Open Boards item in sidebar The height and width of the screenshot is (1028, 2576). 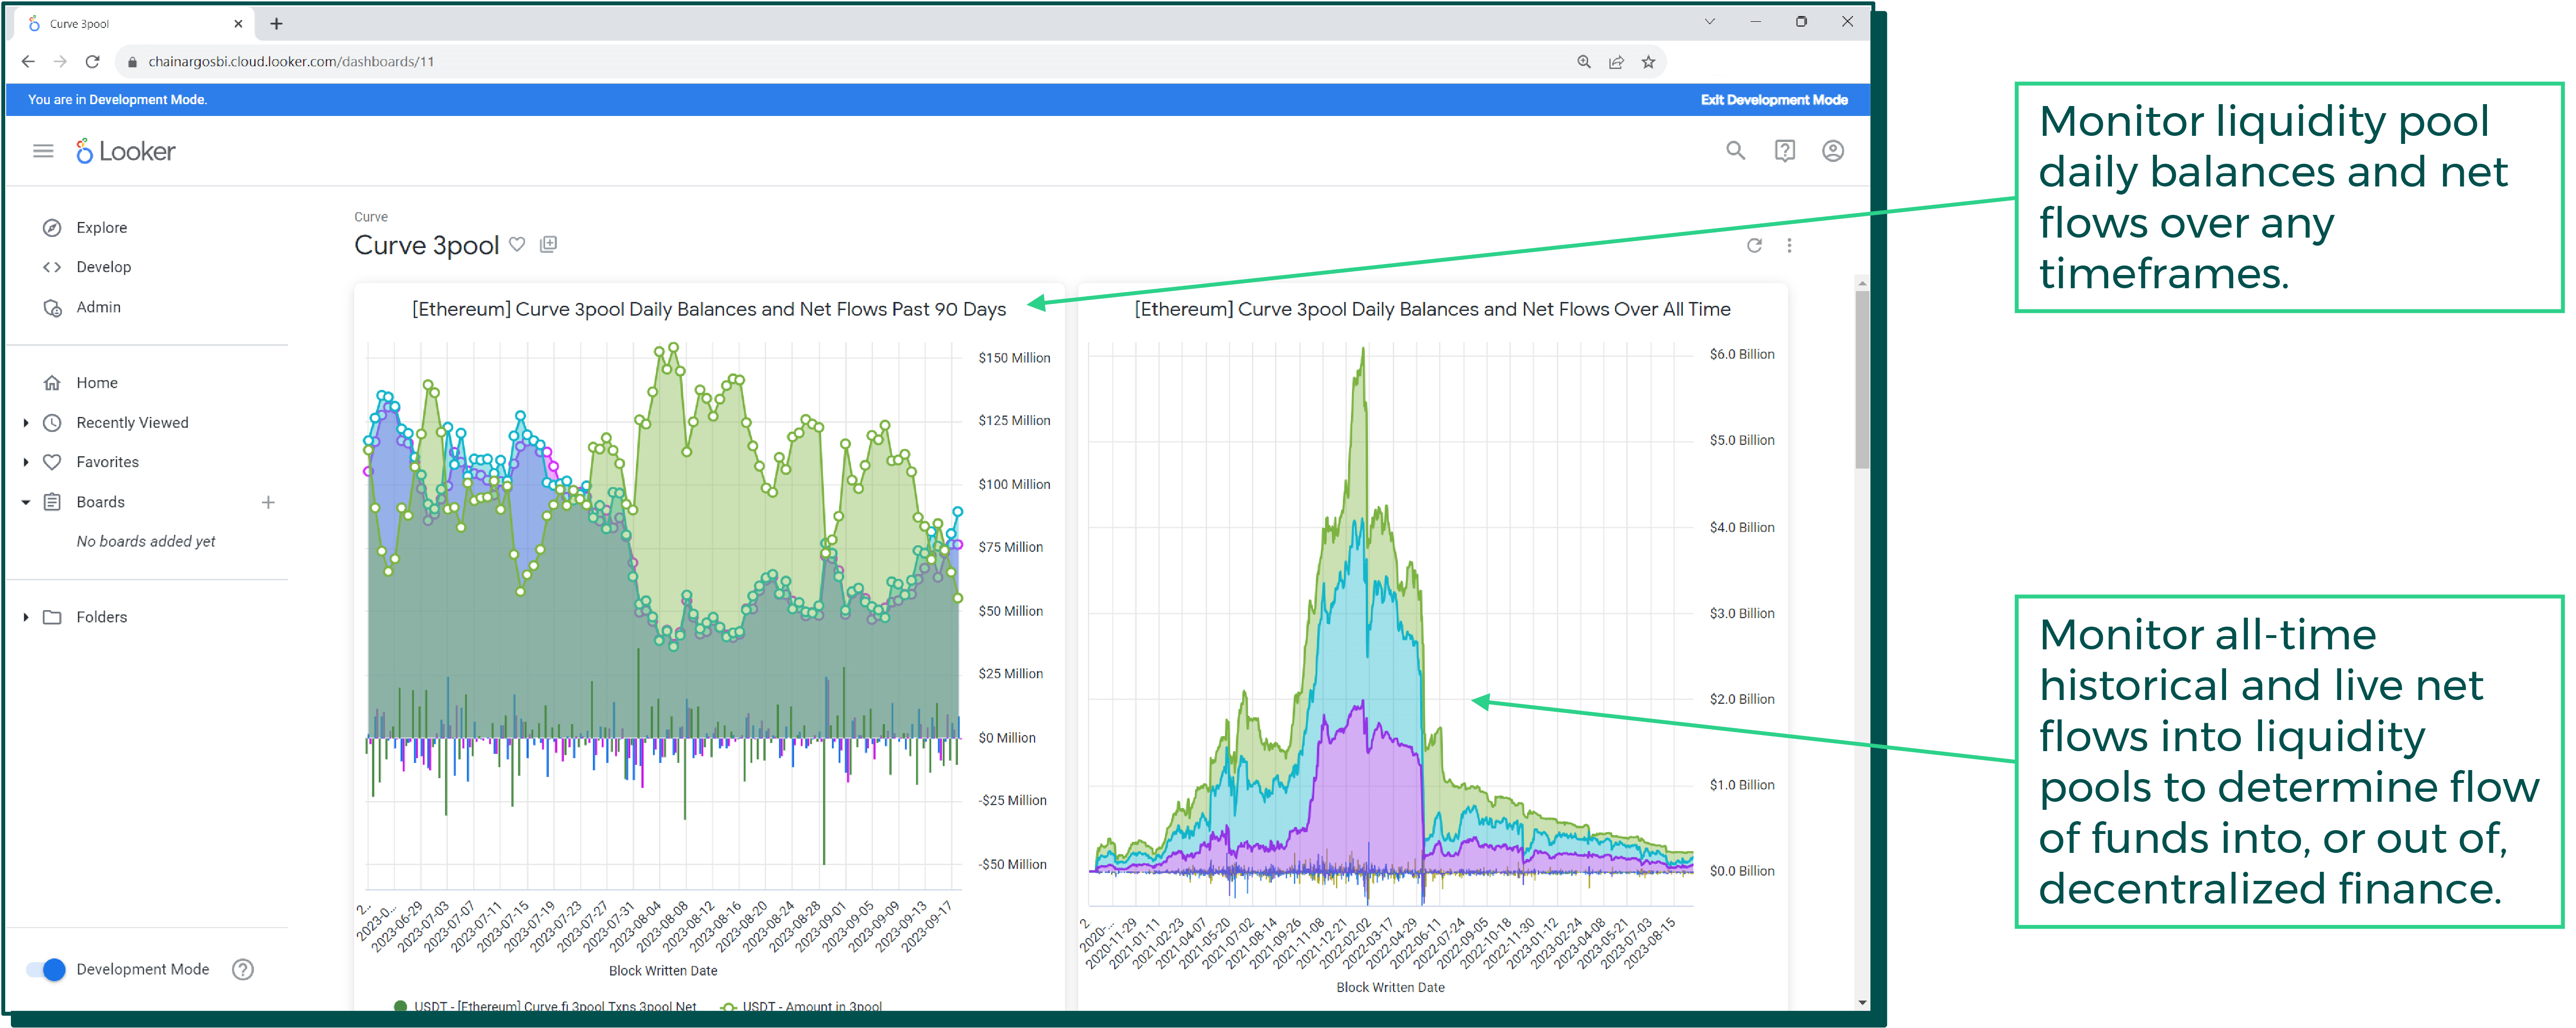[100, 502]
